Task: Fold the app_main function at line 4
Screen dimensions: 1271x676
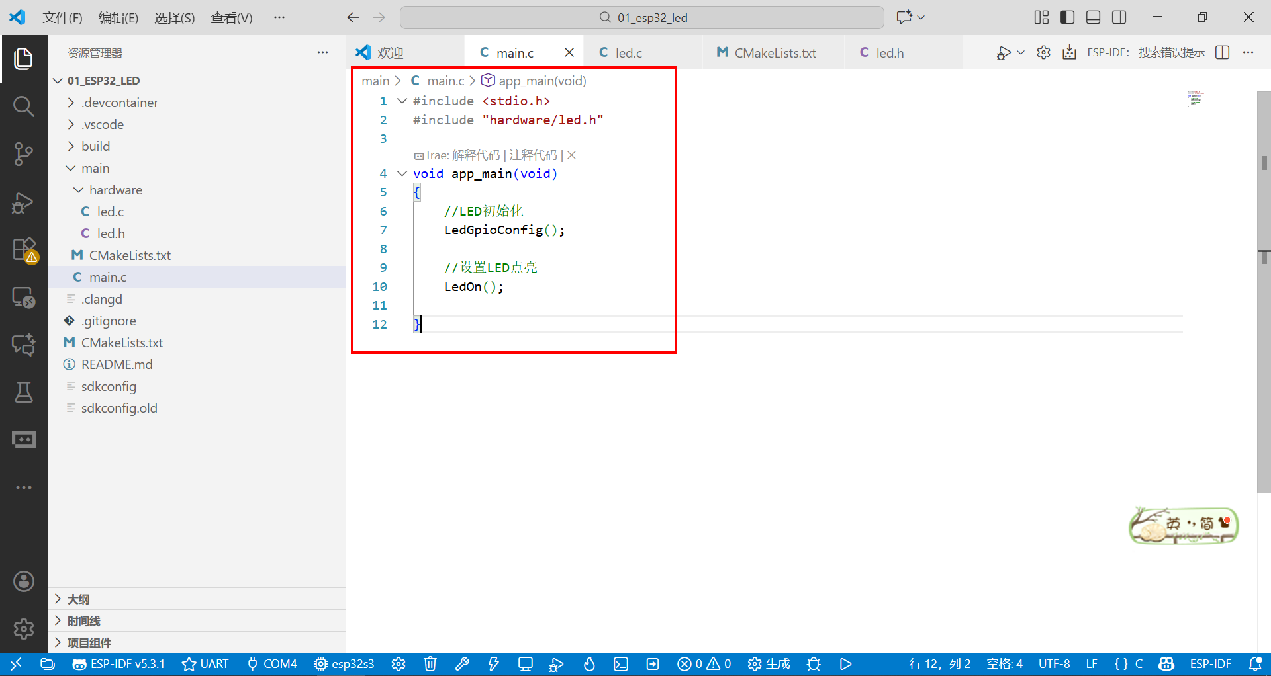Action: click(402, 173)
